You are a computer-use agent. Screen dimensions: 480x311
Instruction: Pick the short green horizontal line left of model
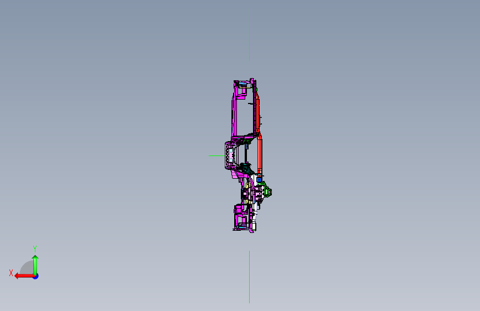[216, 156]
